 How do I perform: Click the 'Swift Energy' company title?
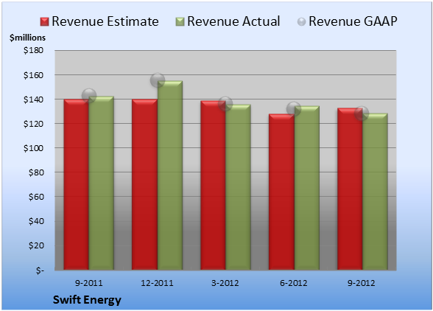(87, 300)
